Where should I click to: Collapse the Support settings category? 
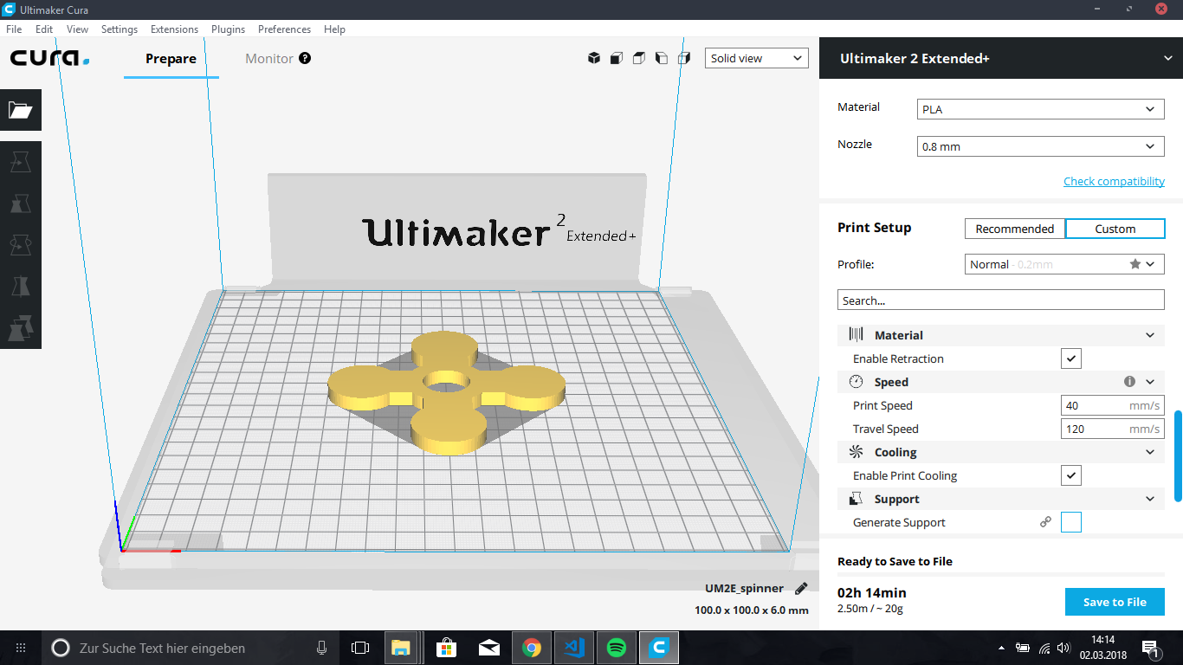coord(1150,499)
